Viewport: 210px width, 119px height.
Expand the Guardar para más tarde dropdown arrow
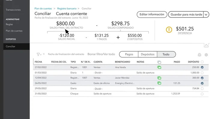point(206,15)
